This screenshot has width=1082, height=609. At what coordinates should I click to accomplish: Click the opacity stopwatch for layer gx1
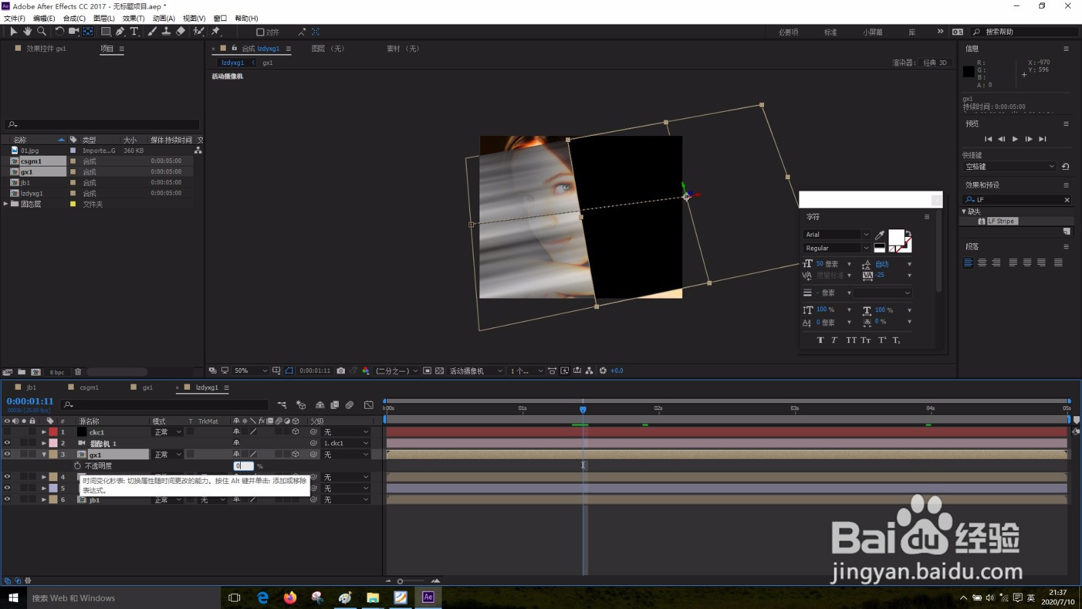click(77, 466)
